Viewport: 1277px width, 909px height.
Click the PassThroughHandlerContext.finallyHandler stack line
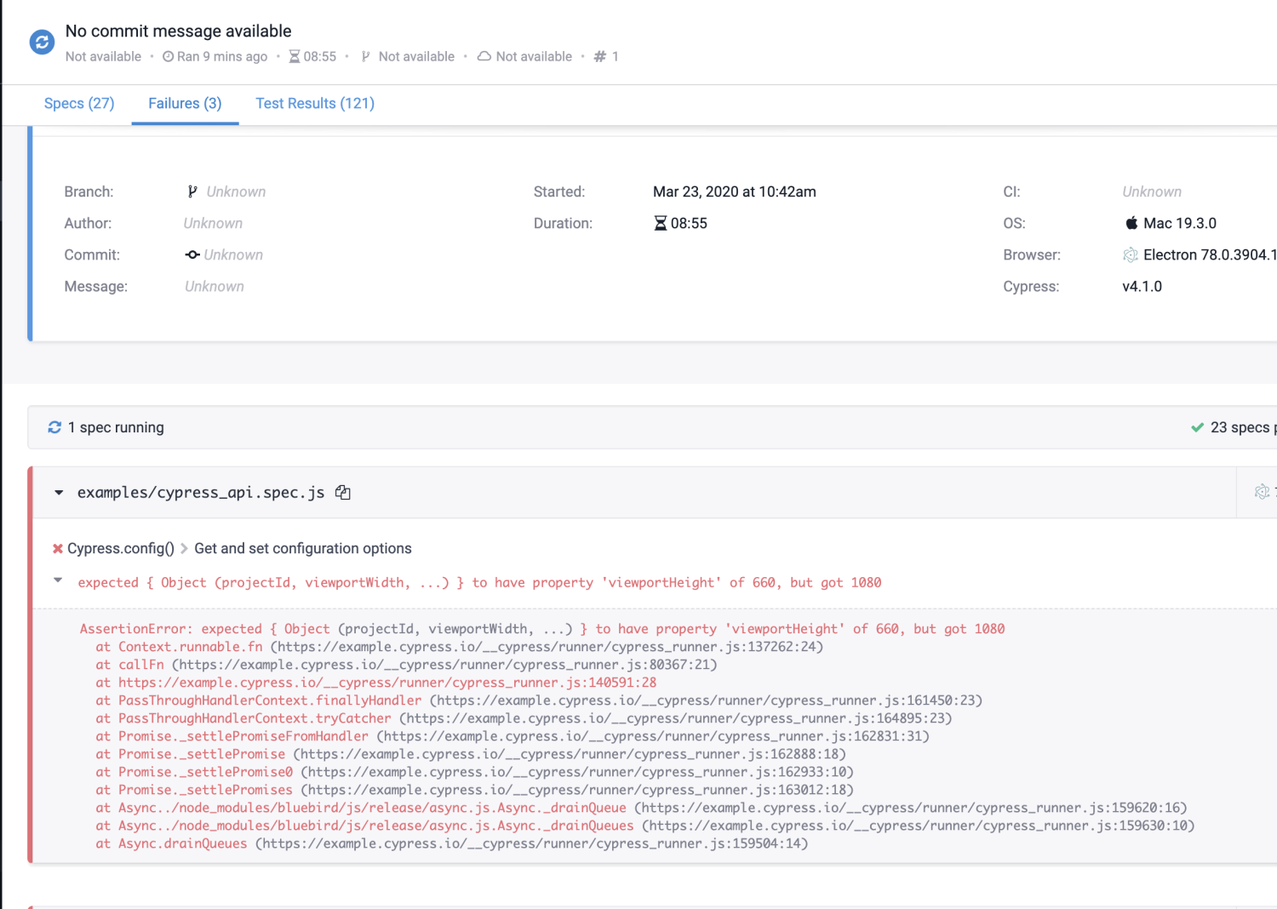[x=539, y=700]
